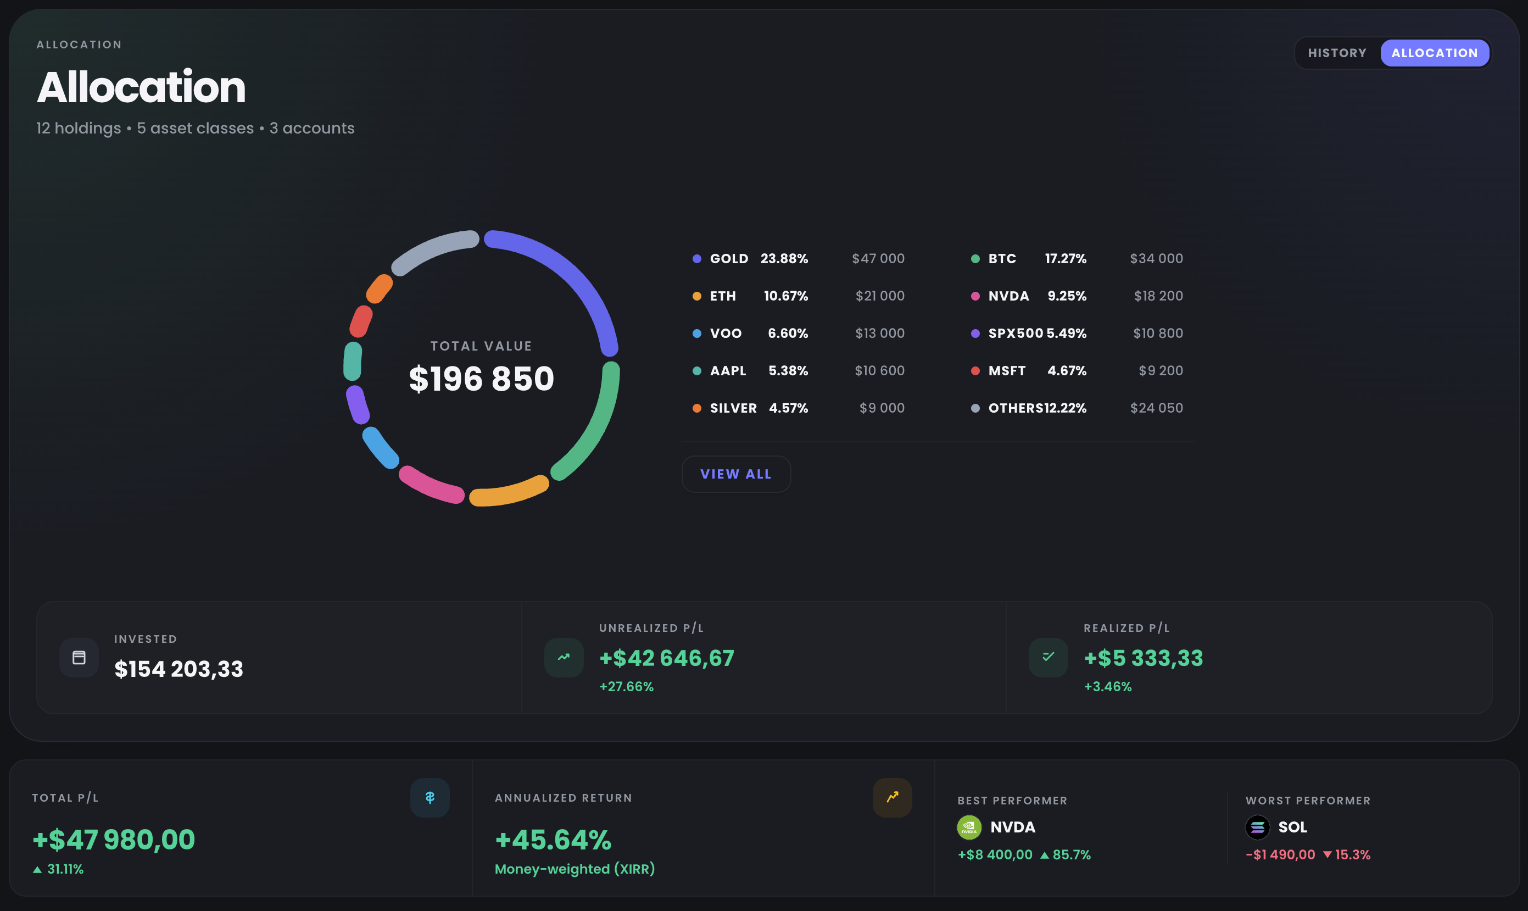
Task: Click the Money-weighted (XIRR) label
Action: click(575, 869)
